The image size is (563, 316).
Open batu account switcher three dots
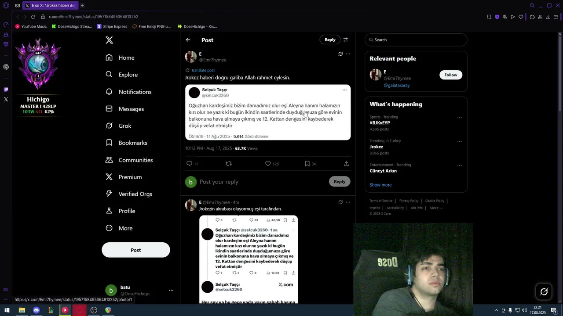tap(171, 290)
